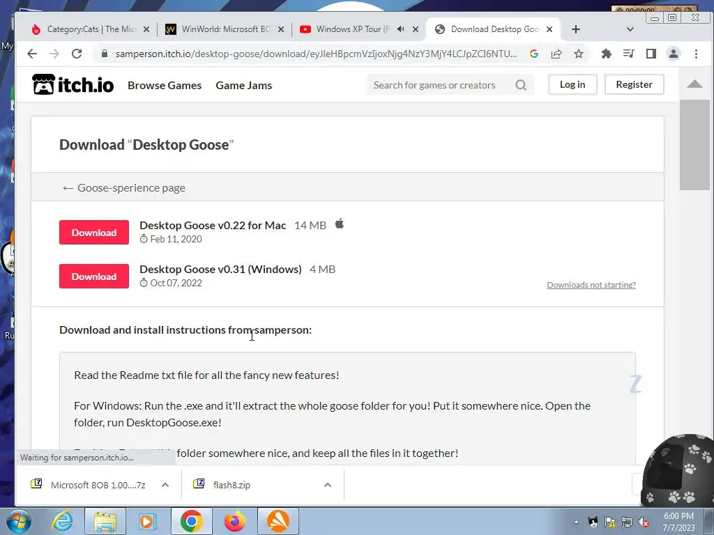Close the WinWorld tab
This screenshot has height=535, width=714.
(281, 29)
